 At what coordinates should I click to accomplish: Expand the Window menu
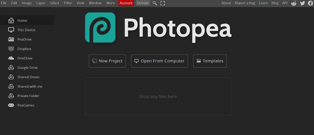tap(95, 3)
